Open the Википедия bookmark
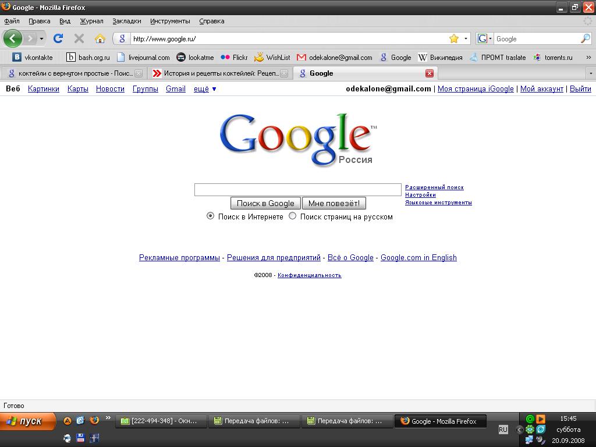Image resolution: width=596 pixels, height=447 pixels. coord(441,58)
